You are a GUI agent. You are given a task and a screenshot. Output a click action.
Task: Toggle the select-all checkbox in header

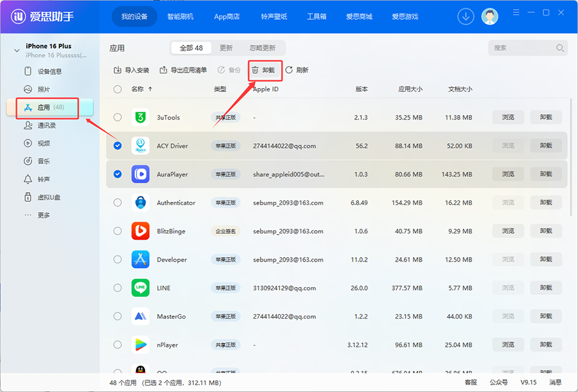118,89
